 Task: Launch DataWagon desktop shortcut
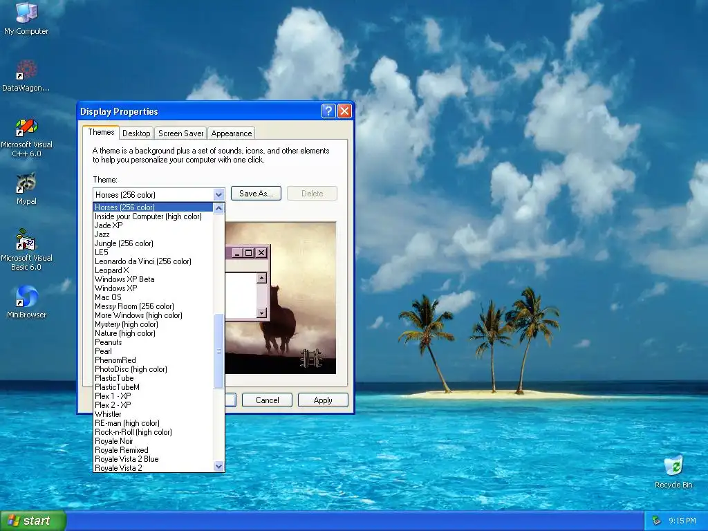click(26, 76)
